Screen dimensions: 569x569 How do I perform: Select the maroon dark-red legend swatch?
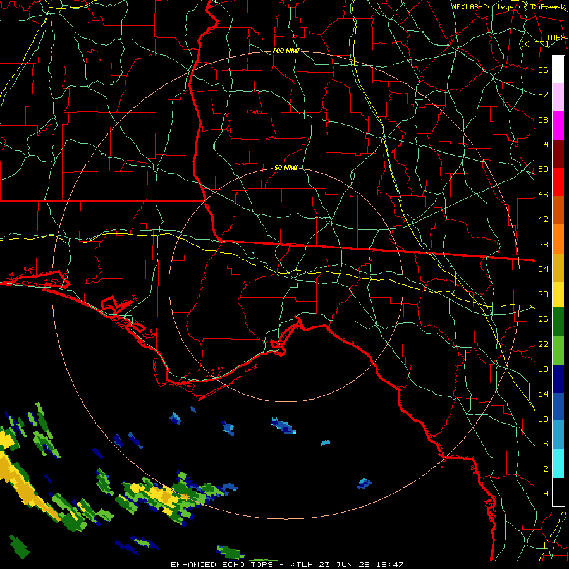click(558, 154)
